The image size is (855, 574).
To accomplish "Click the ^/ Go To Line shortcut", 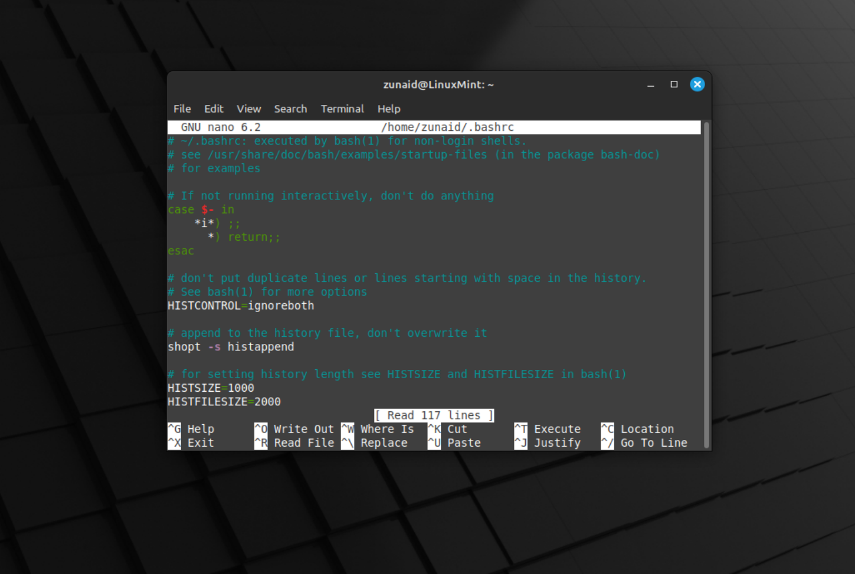I will (x=644, y=442).
